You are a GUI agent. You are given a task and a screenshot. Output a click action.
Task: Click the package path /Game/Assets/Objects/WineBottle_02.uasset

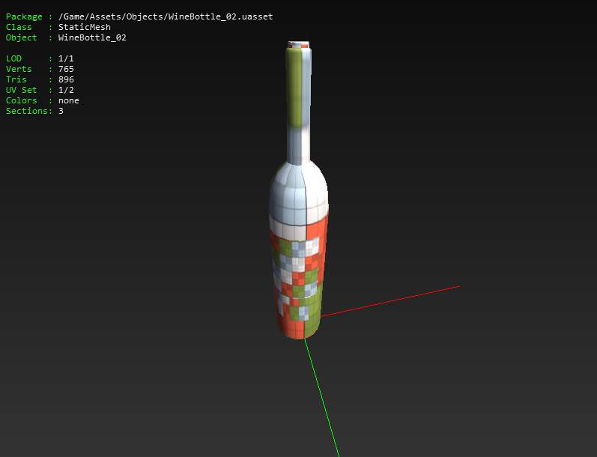(x=166, y=16)
